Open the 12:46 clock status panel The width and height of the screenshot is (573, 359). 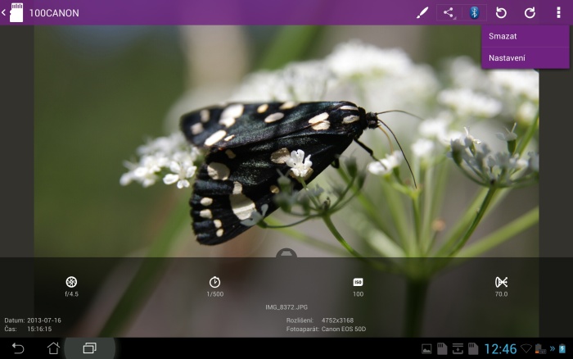[x=500, y=349]
